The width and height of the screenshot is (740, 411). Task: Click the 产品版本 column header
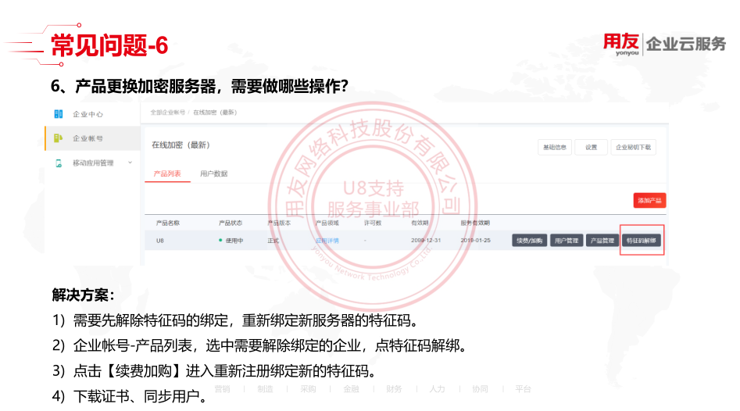point(279,223)
